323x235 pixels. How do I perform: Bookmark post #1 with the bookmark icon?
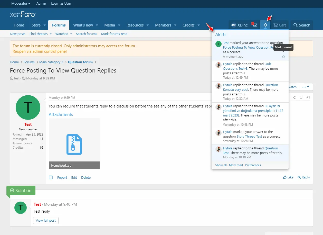tap(301, 97)
